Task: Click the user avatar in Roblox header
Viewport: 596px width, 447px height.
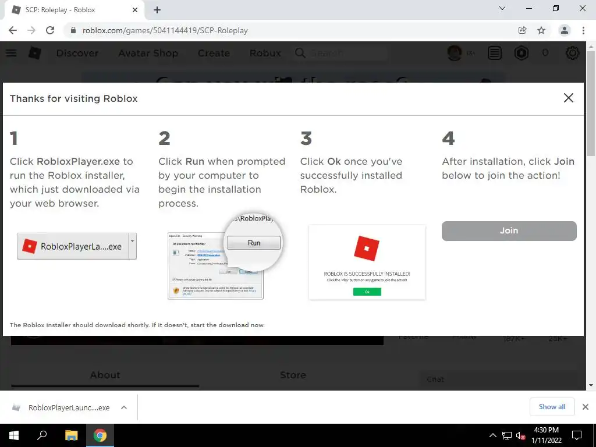Action: [x=455, y=53]
